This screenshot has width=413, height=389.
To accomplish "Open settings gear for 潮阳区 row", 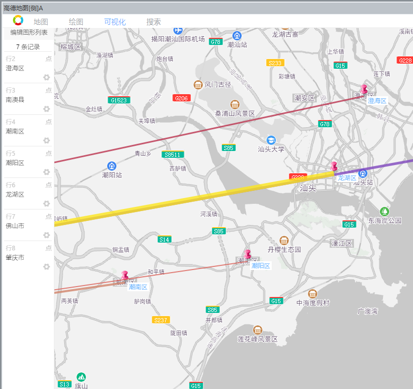I will pyautogui.click(x=47, y=172).
